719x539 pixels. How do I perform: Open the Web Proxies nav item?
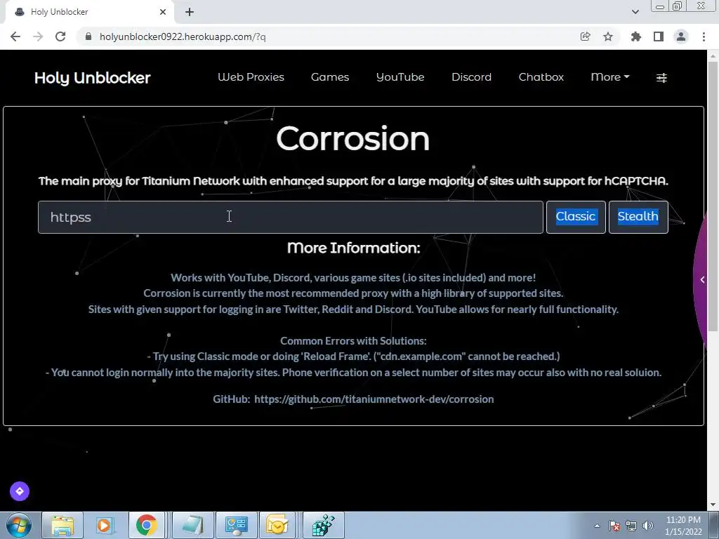[x=251, y=77]
